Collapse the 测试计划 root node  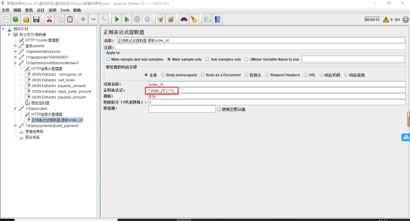(x=4, y=29)
